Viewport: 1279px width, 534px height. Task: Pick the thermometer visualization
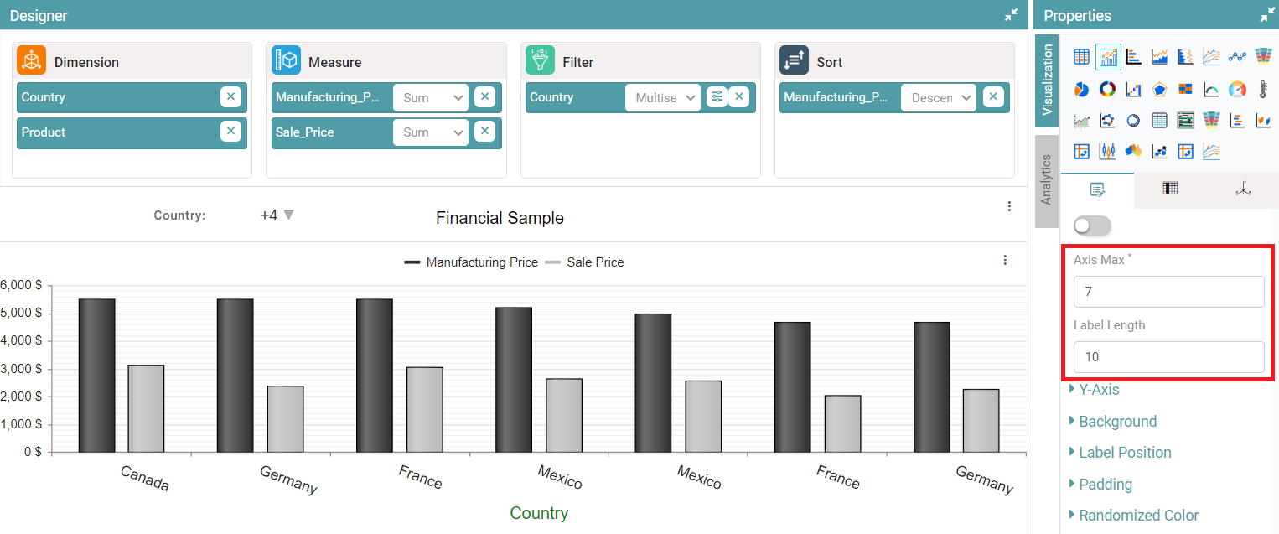1263,89
